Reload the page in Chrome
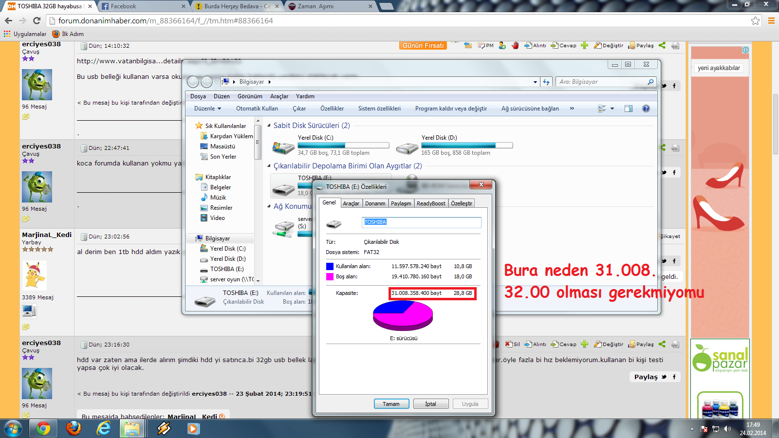779x438 pixels. tap(37, 20)
